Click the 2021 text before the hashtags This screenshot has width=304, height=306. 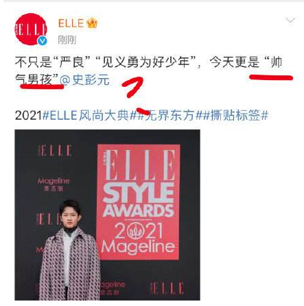(x=29, y=115)
